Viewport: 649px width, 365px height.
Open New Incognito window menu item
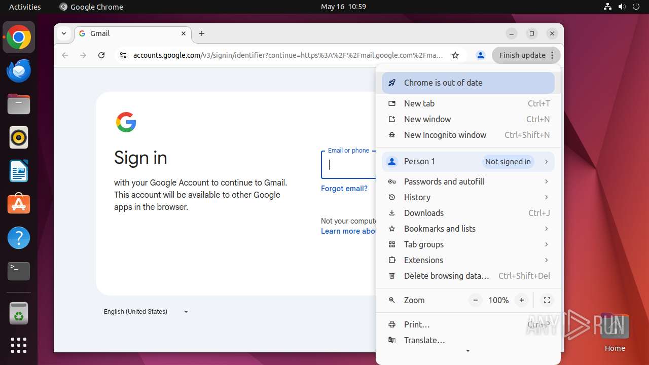tap(468, 135)
